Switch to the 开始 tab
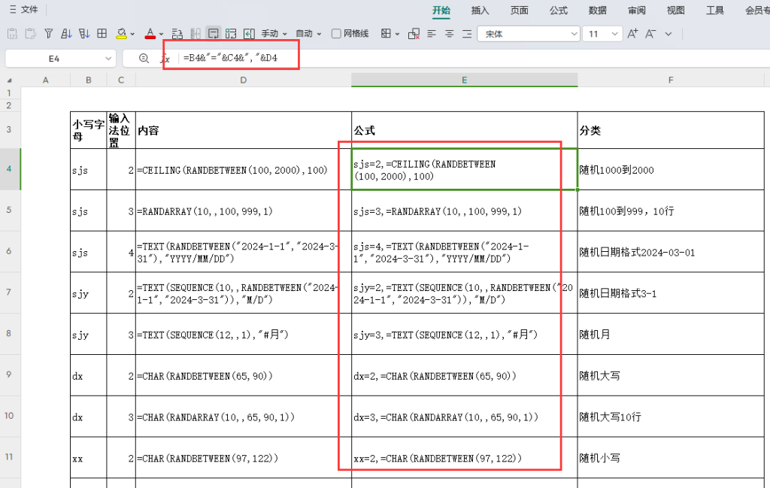 [441, 11]
